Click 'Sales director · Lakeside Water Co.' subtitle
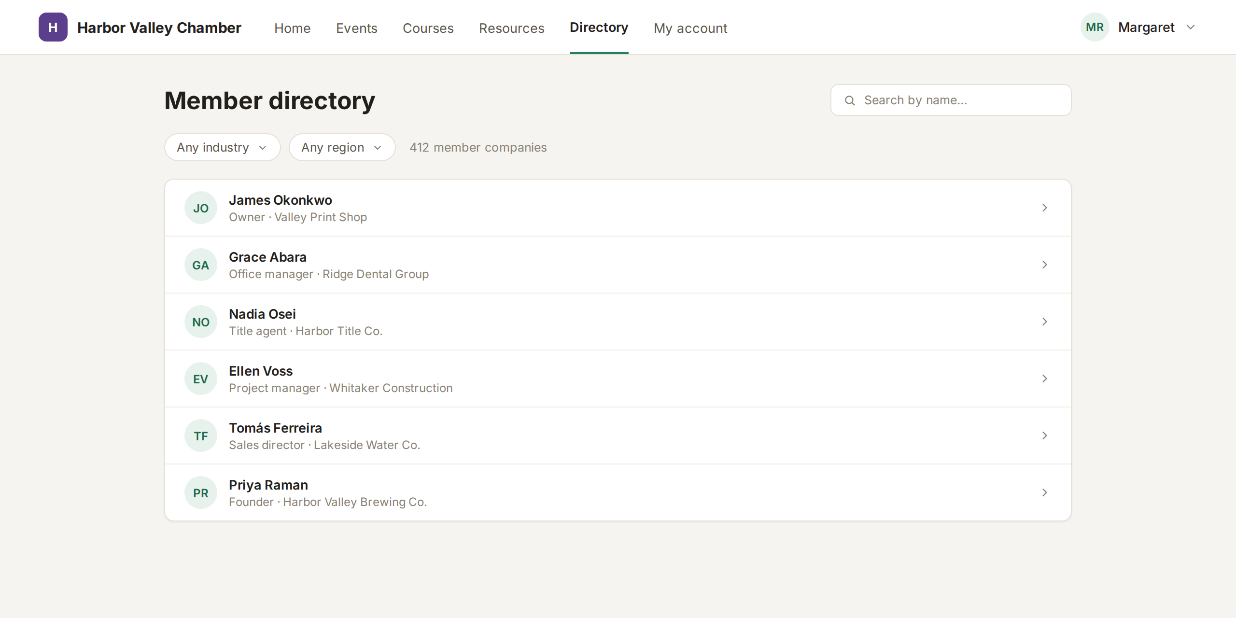This screenshot has height=618, width=1236. click(324, 445)
